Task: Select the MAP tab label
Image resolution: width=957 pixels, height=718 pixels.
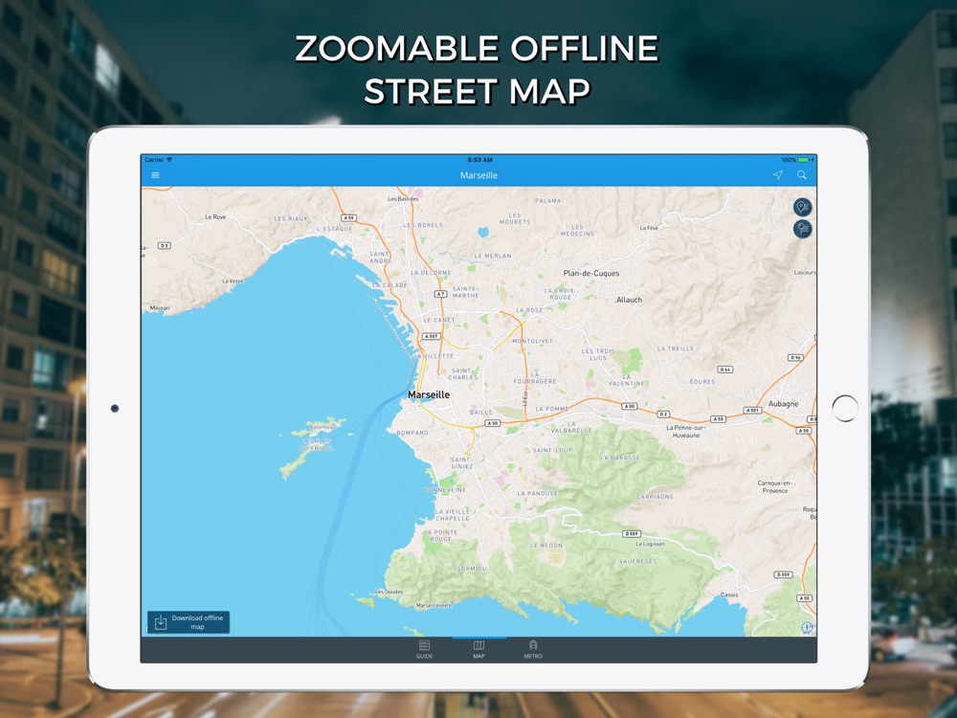Action: click(479, 657)
